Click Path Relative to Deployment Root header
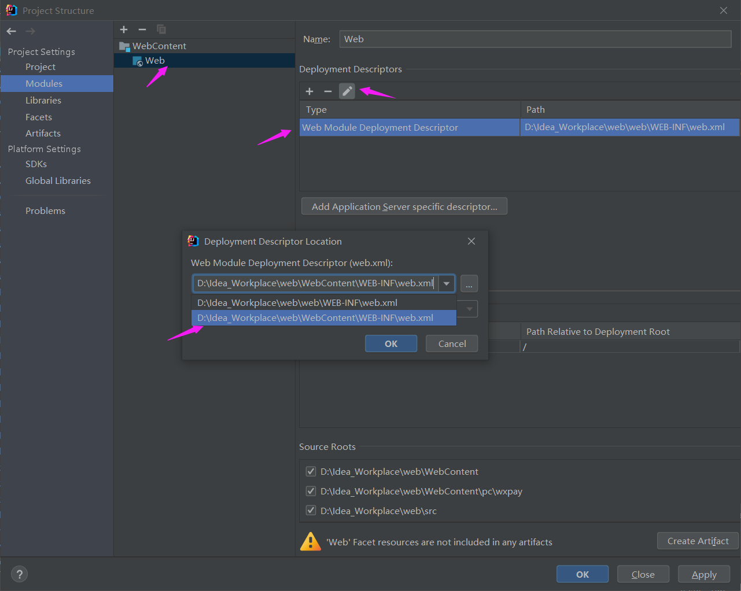 click(x=631, y=332)
